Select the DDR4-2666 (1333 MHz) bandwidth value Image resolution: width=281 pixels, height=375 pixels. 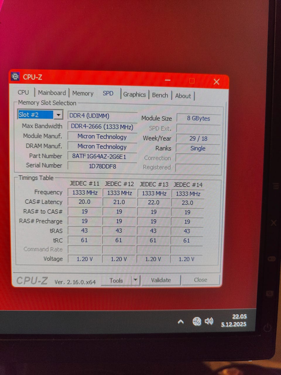point(102,127)
